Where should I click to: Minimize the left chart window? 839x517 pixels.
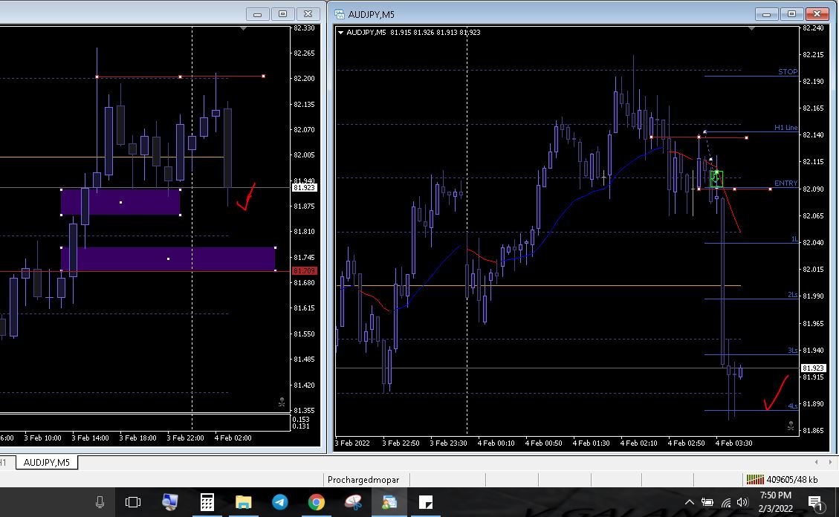(257, 14)
